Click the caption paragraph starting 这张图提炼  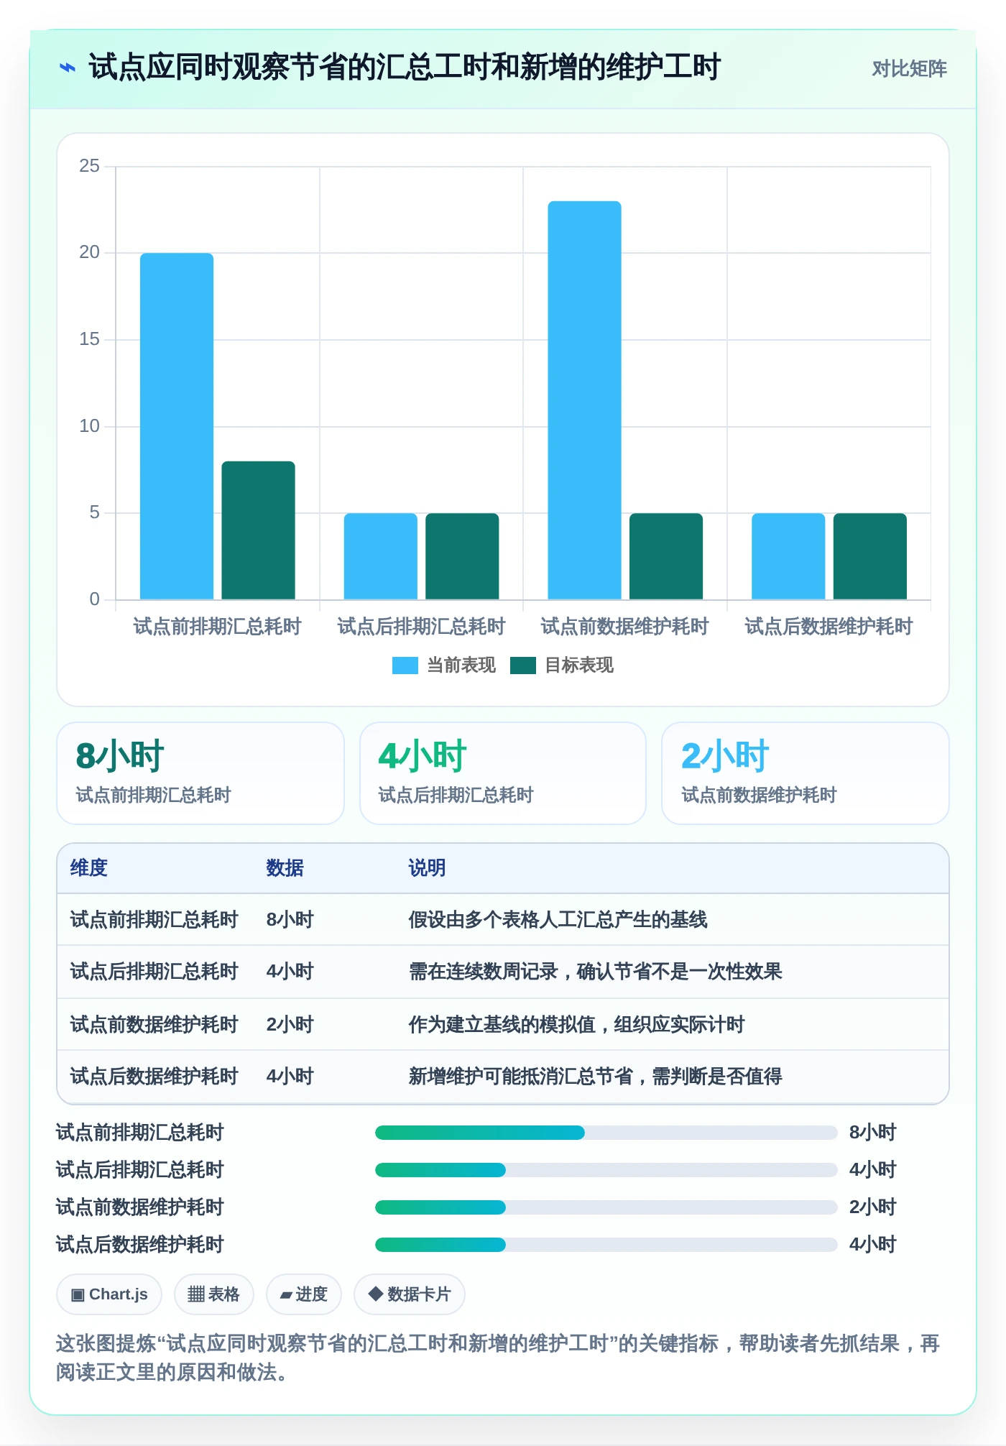(499, 1358)
